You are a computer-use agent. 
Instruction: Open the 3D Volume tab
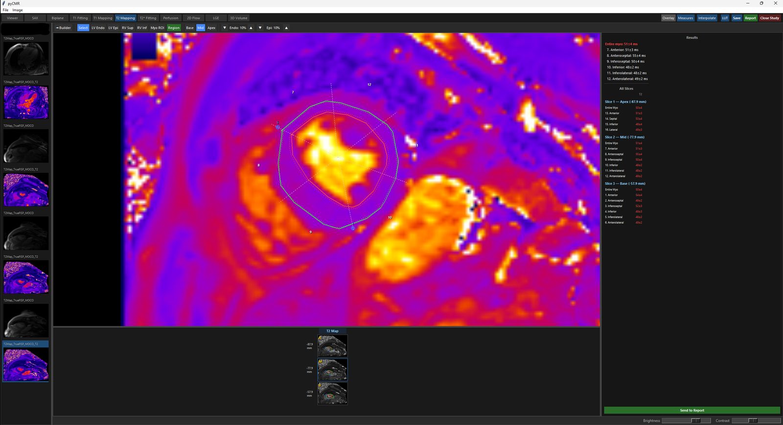click(238, 18)
